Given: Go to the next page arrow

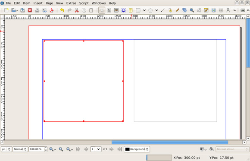Looking at the screenshot, I should click(x=112, y=149).
